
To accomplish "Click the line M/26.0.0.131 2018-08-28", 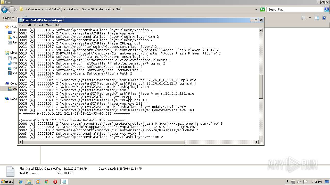I will click(74, 113).
